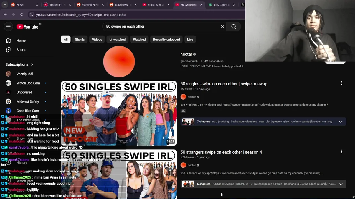
Task: Open the browser tab search dropdown
Action: point(5,5)
